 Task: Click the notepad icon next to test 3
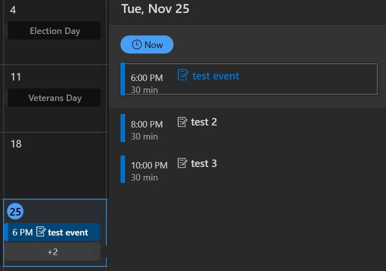click(182, 163)
